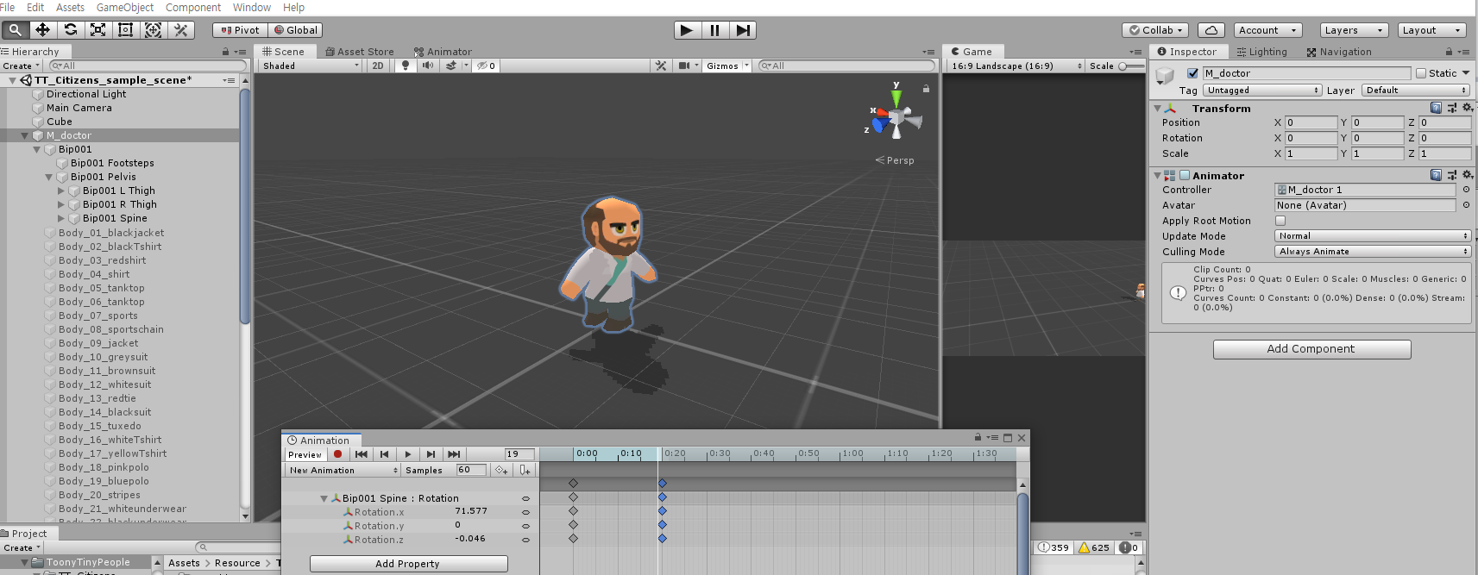
Task: Open Shaded draw mode dropdown
Action: (310, 66)
